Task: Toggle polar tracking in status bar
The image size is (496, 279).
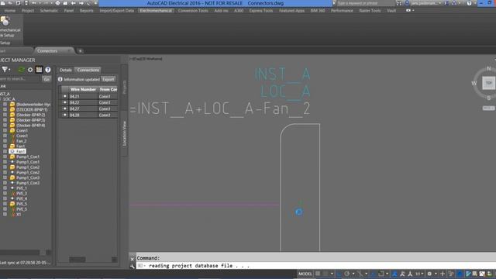Action: (346, 274)
